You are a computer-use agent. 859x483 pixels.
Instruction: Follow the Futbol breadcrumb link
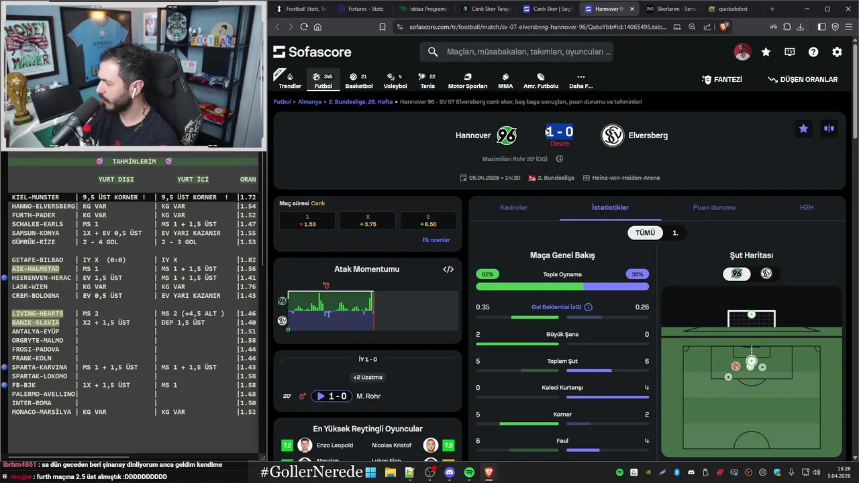pyautogui.click(x=282, y=102)
